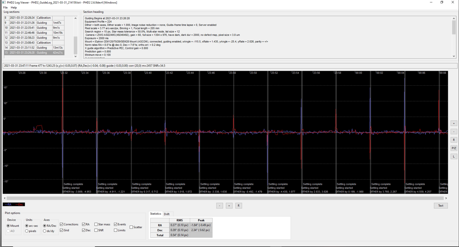
Task: Click the + zoom button below the graph
Action: [x=229, y=206]
